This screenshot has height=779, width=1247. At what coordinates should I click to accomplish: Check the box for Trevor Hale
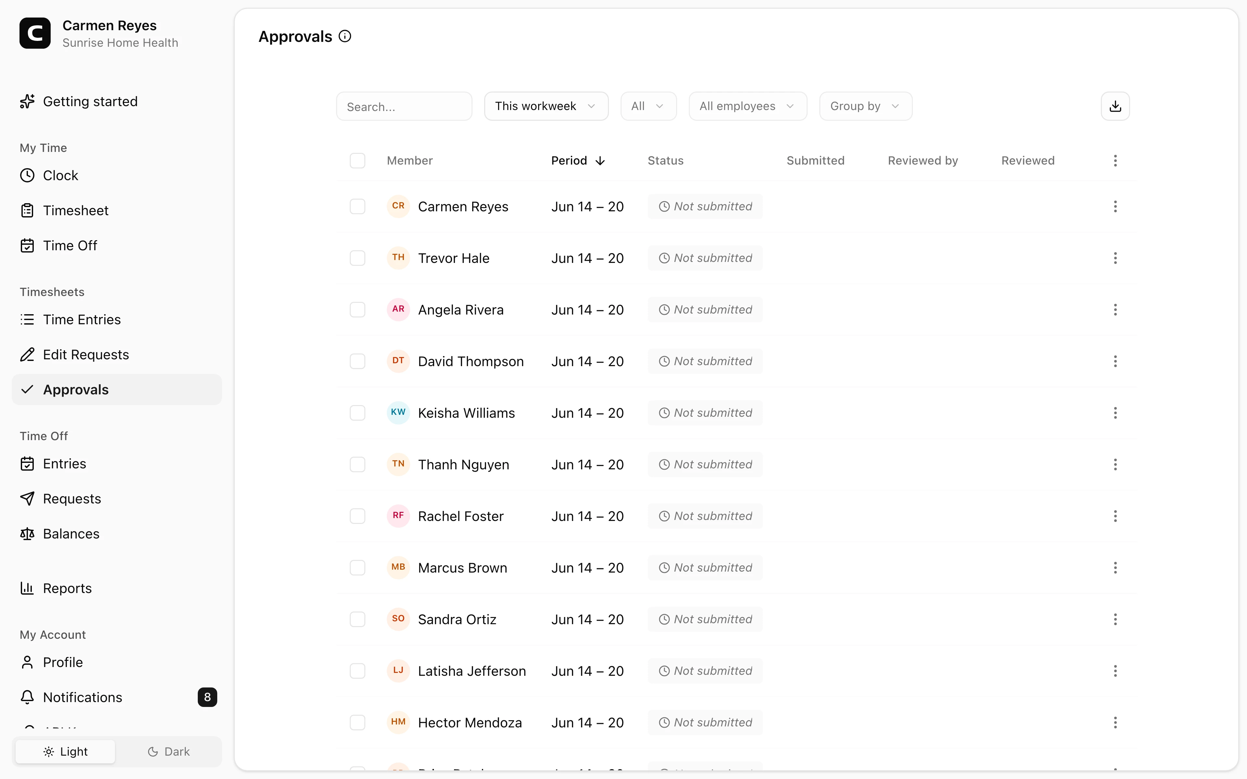pos(358,258)
